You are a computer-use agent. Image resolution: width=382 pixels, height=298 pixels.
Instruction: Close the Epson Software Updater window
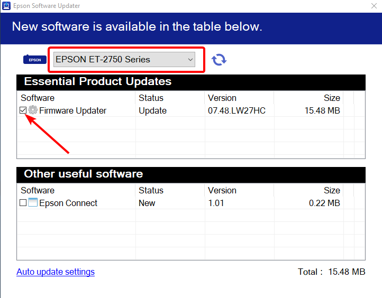tap(374, 6)
